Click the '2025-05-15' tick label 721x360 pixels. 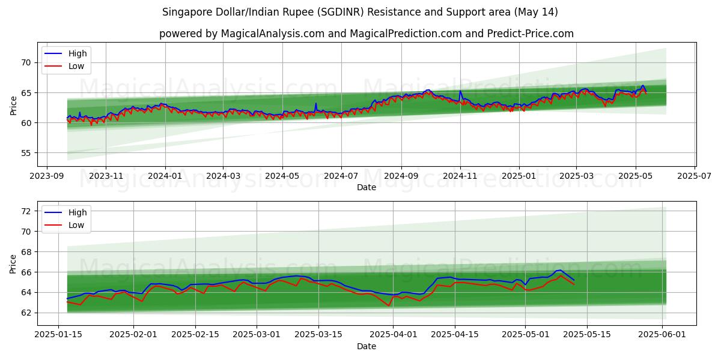click(x=587, y=335)
